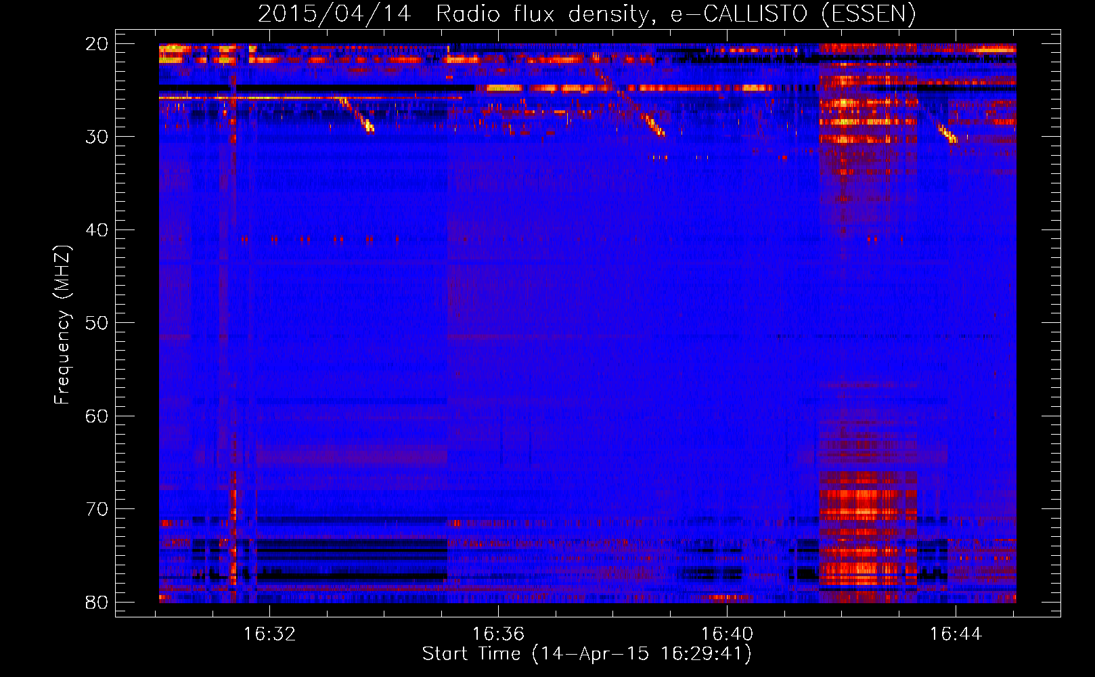Click the 16:36 time tick label
The image size is (1095, 677).
498,634
